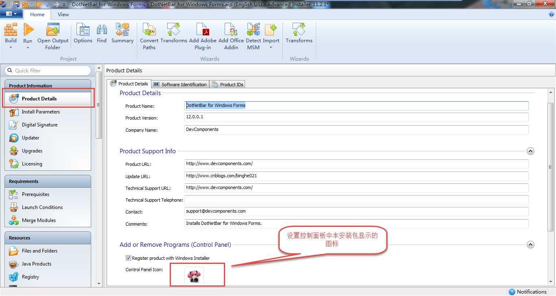
Task: Click Technical Support Telephone field
Action: [x=356, y=200]
